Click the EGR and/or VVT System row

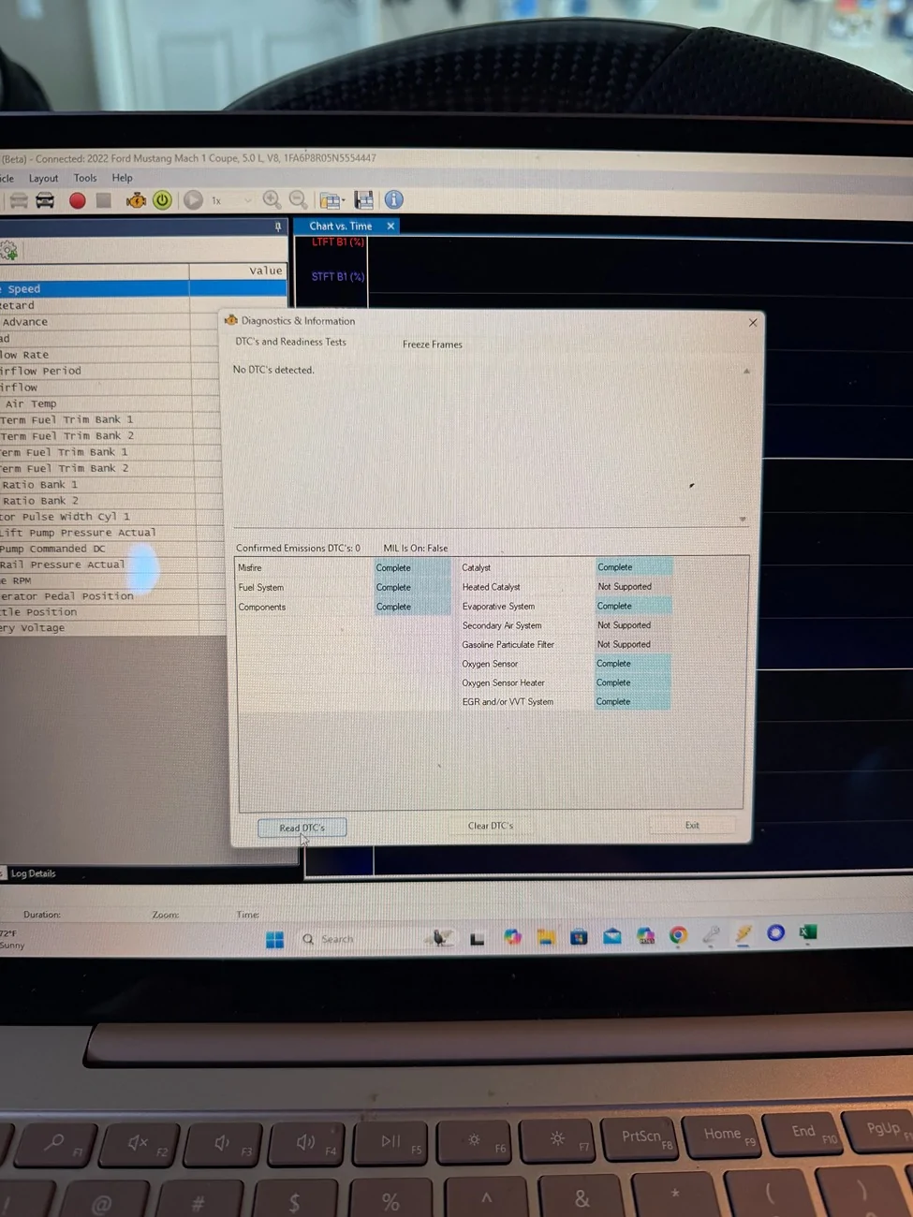tap(566, 702)
